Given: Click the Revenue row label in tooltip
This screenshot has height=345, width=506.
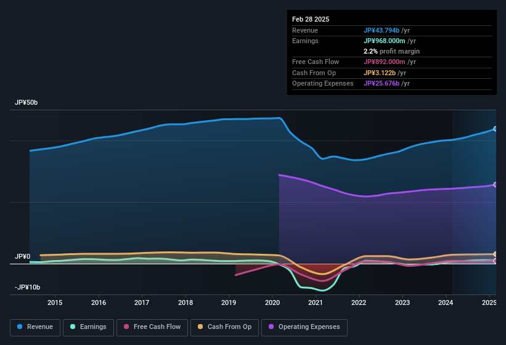Looking at the screenshot, I should pos(305,30).
